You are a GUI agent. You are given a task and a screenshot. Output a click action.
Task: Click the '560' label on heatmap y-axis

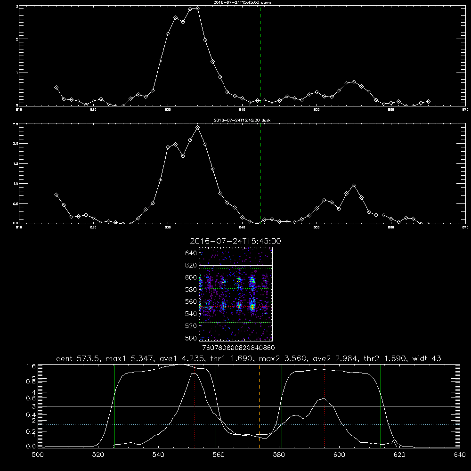[191, 301]
